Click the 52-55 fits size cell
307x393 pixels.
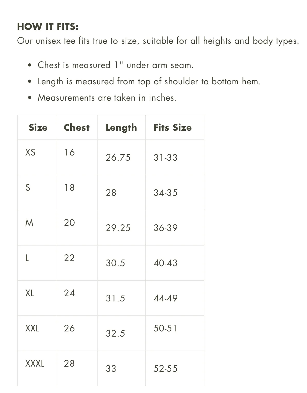coord(165,368)
